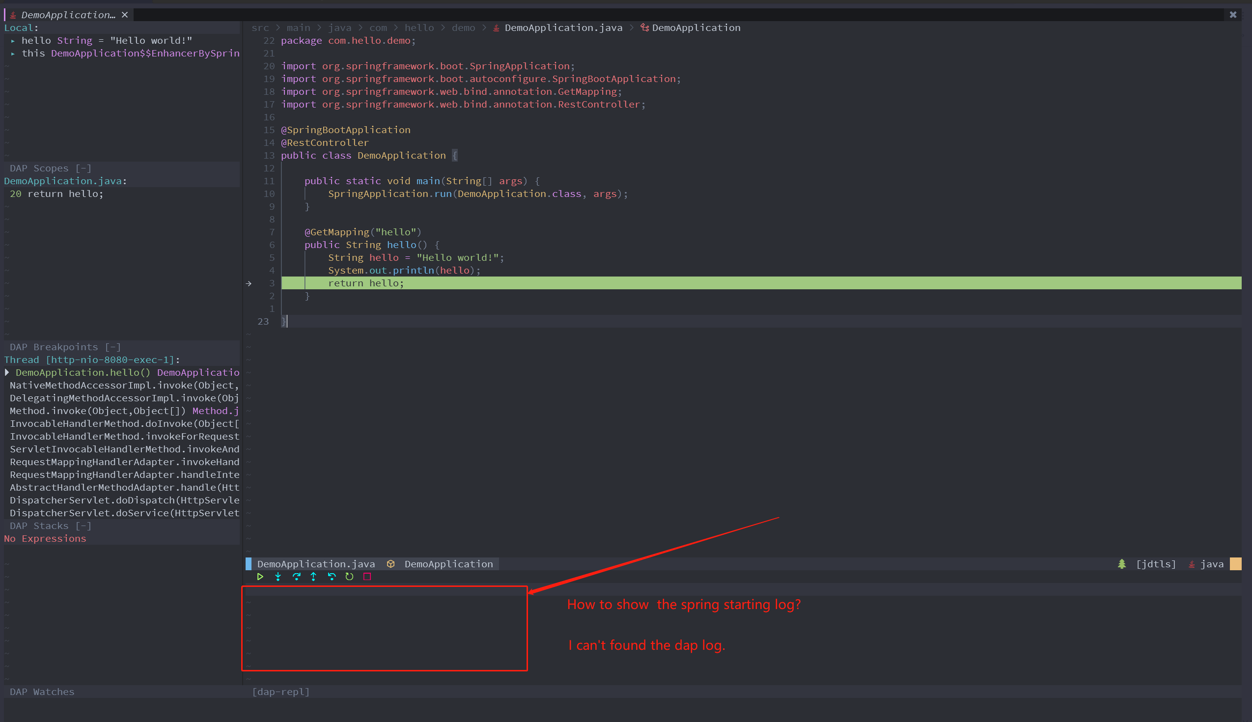
Task: Click the current-line arrow marker in gutter
Action: point(249,284)
